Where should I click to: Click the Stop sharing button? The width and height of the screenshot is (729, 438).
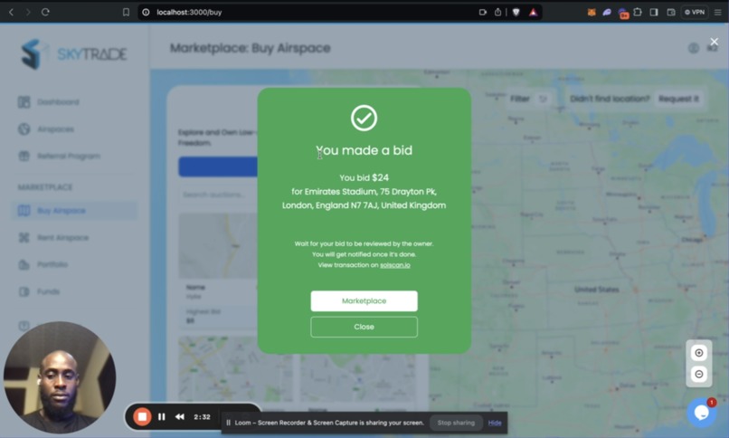pos(456,423)
